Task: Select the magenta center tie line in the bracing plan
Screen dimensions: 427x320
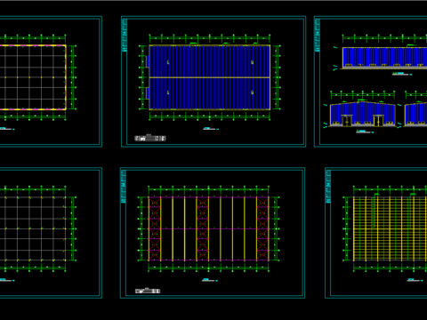Action: pyautogui.click(x=208, y=228)
